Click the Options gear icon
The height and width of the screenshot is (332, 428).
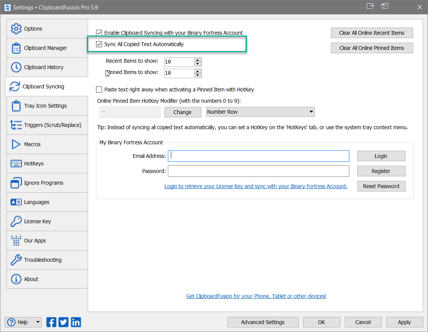pyautogui.click(x=16, y=29)
